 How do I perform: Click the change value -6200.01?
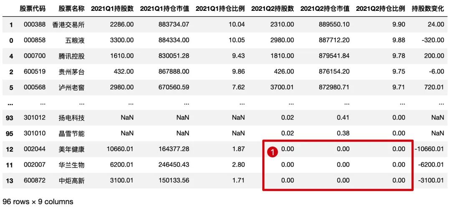[x=431, y=165]
